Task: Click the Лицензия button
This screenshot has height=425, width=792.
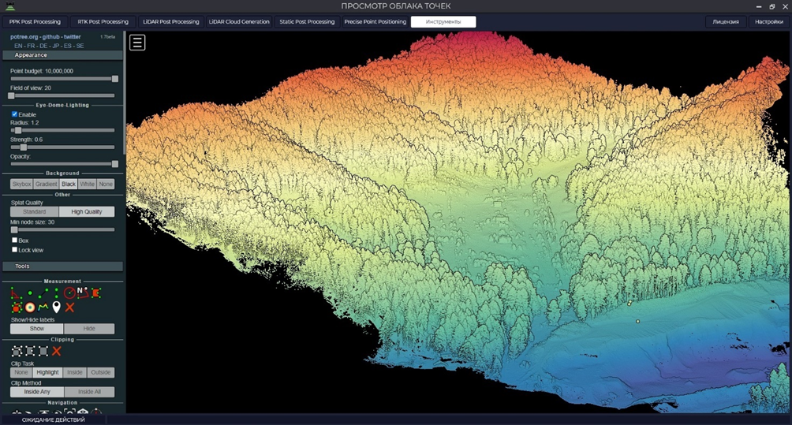Action: coord(726,22)
